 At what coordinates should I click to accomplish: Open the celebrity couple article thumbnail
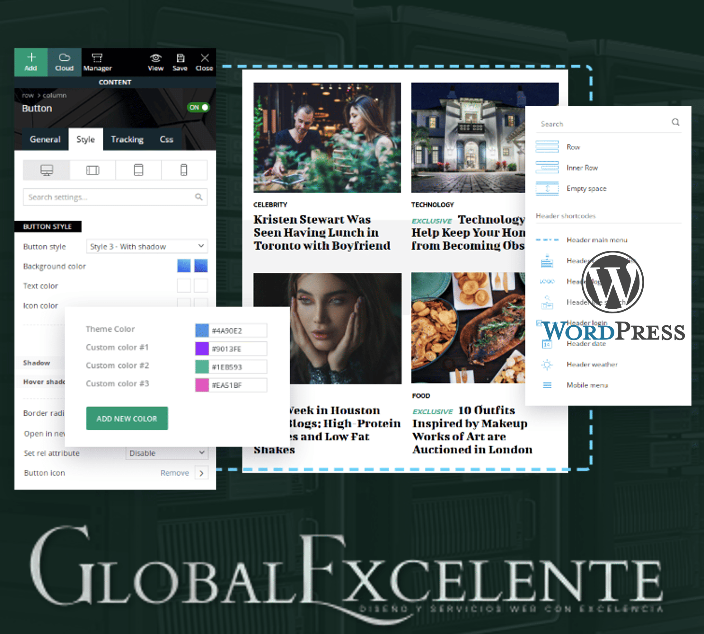pyautogui.click(x=327, y=137)
